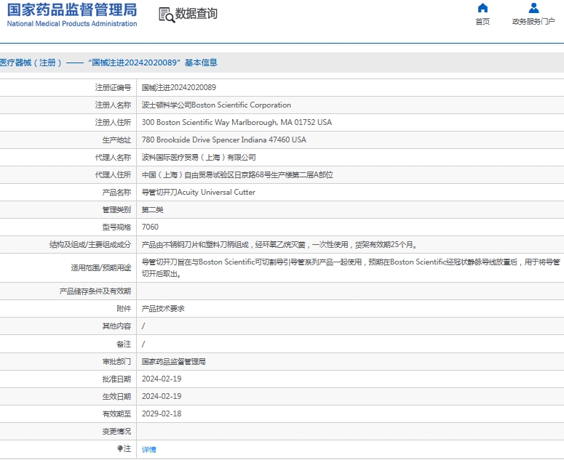Viewport: 564px width, 460px height.
Task: Click the 其他内容 row label
Action: (x=116, y=326)
